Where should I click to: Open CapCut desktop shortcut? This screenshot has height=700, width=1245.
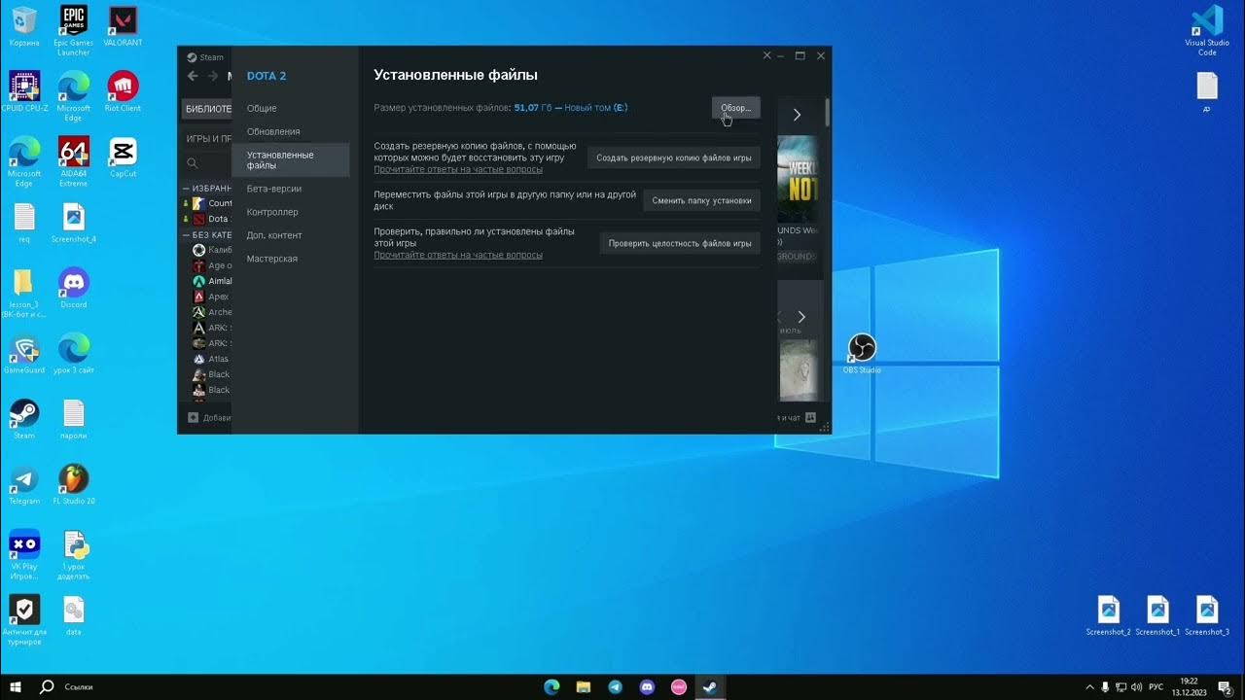[x=123, y=157]
